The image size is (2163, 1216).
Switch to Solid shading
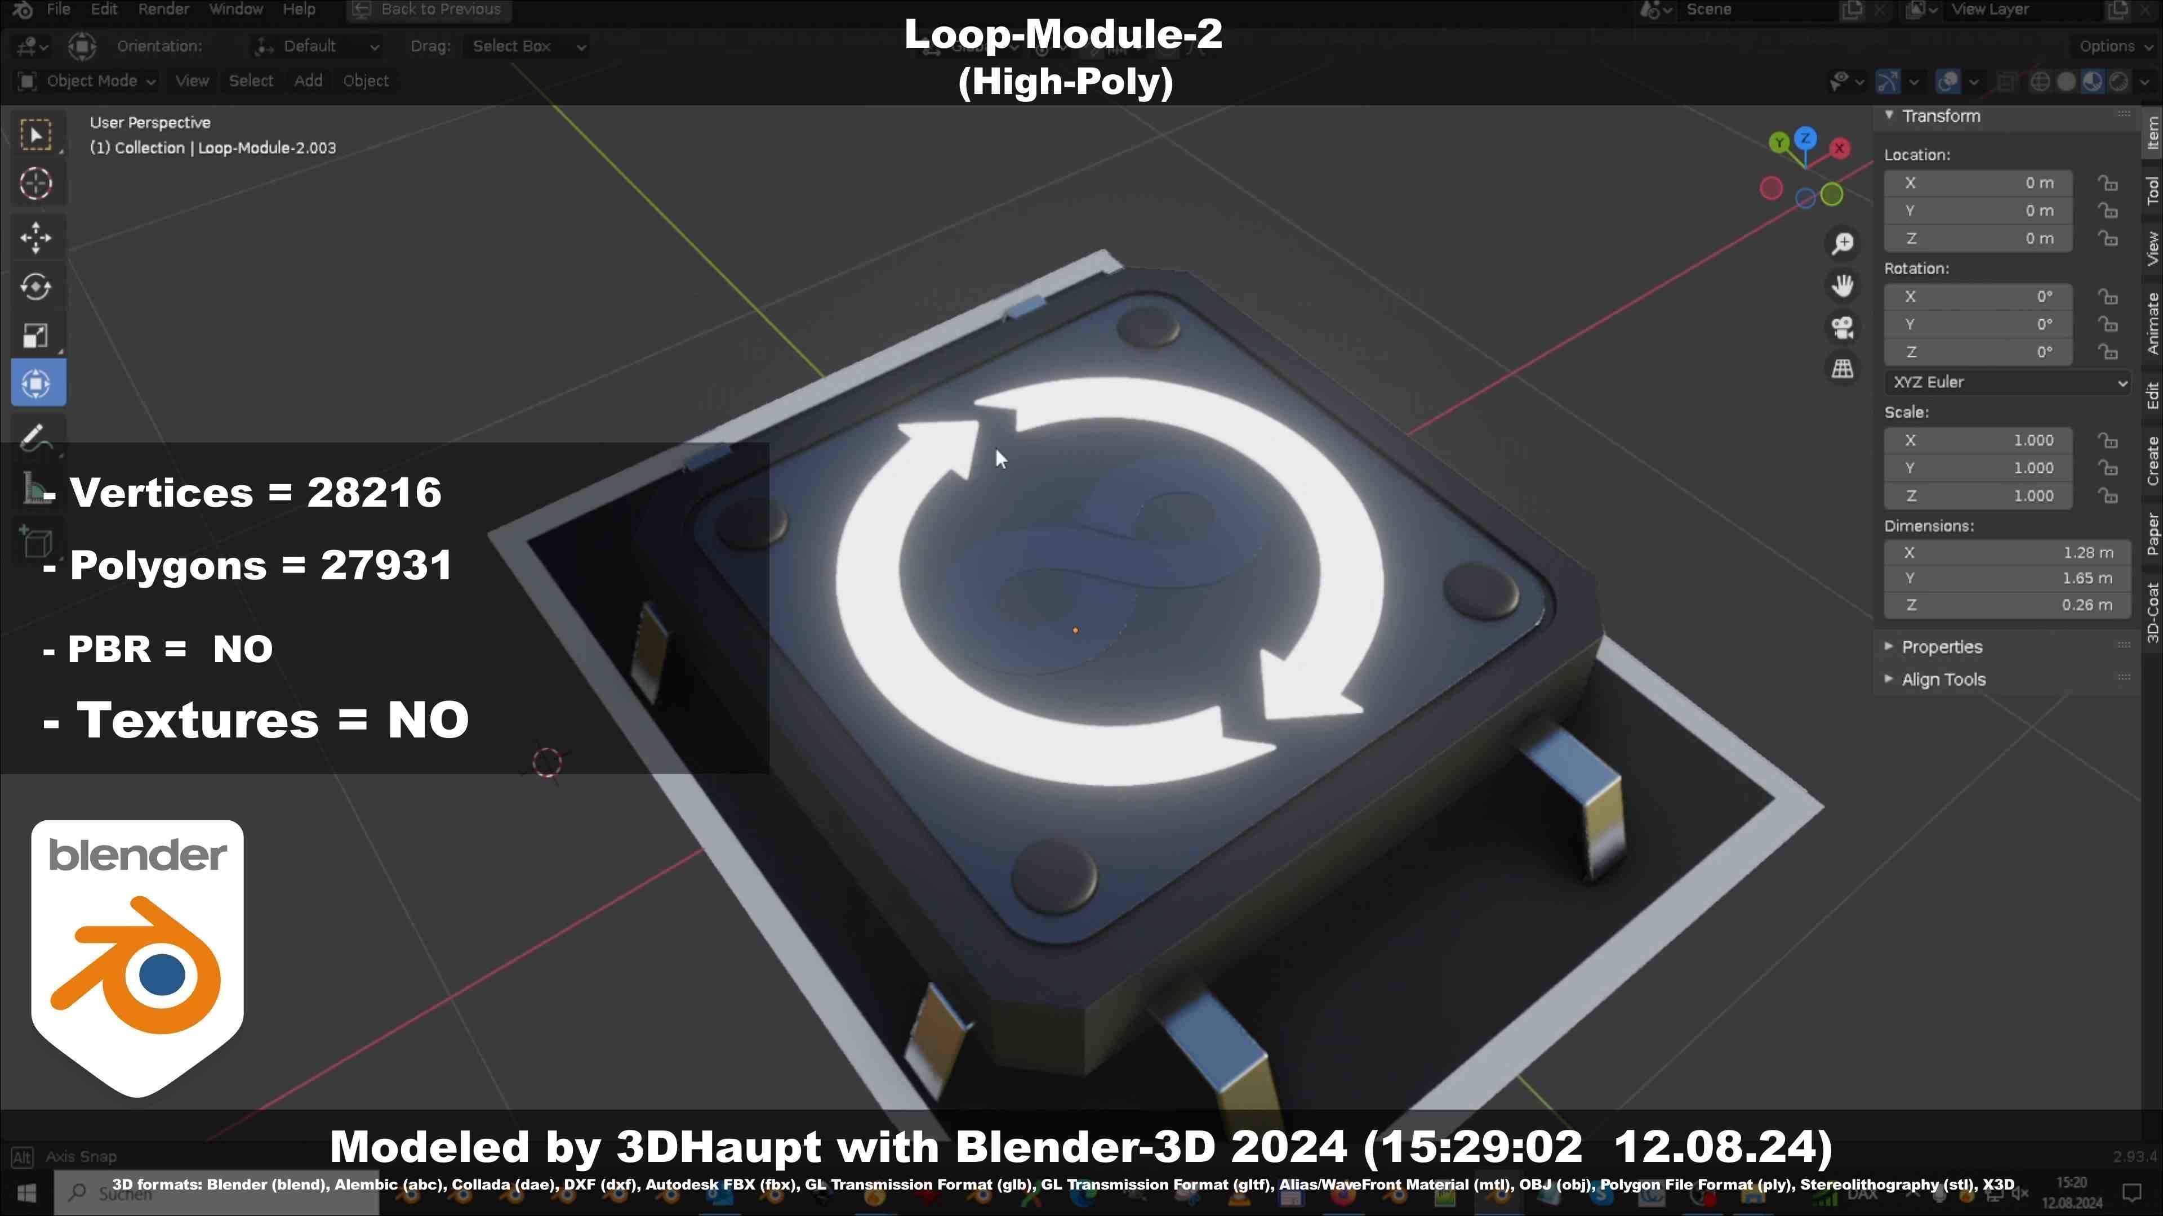[x=2067, y=82]
